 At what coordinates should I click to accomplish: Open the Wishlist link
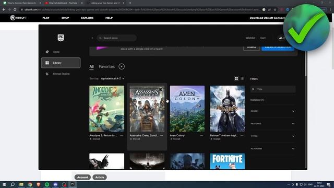pos(250,38)
